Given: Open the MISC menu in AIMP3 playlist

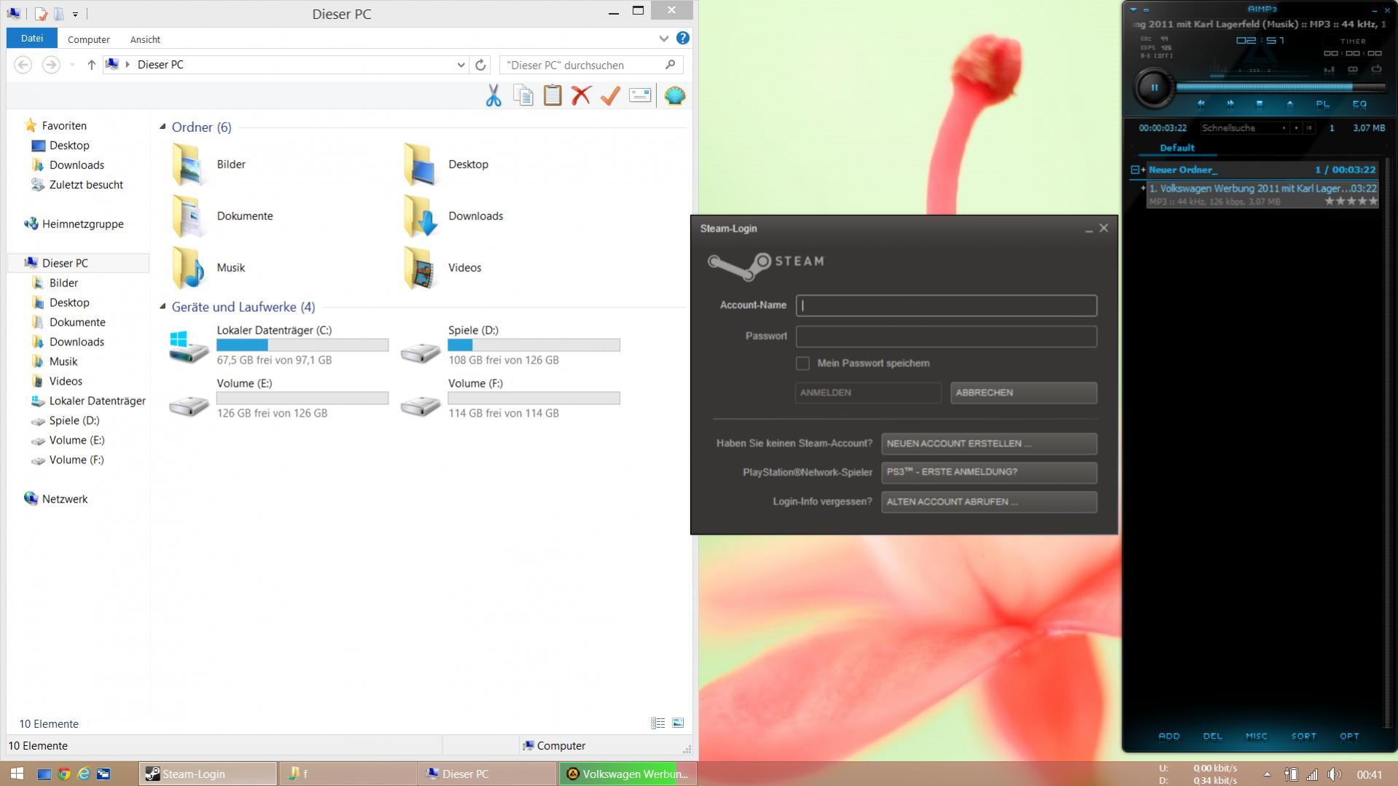Looking at the screenshot, I should [x=1256, y=736].
